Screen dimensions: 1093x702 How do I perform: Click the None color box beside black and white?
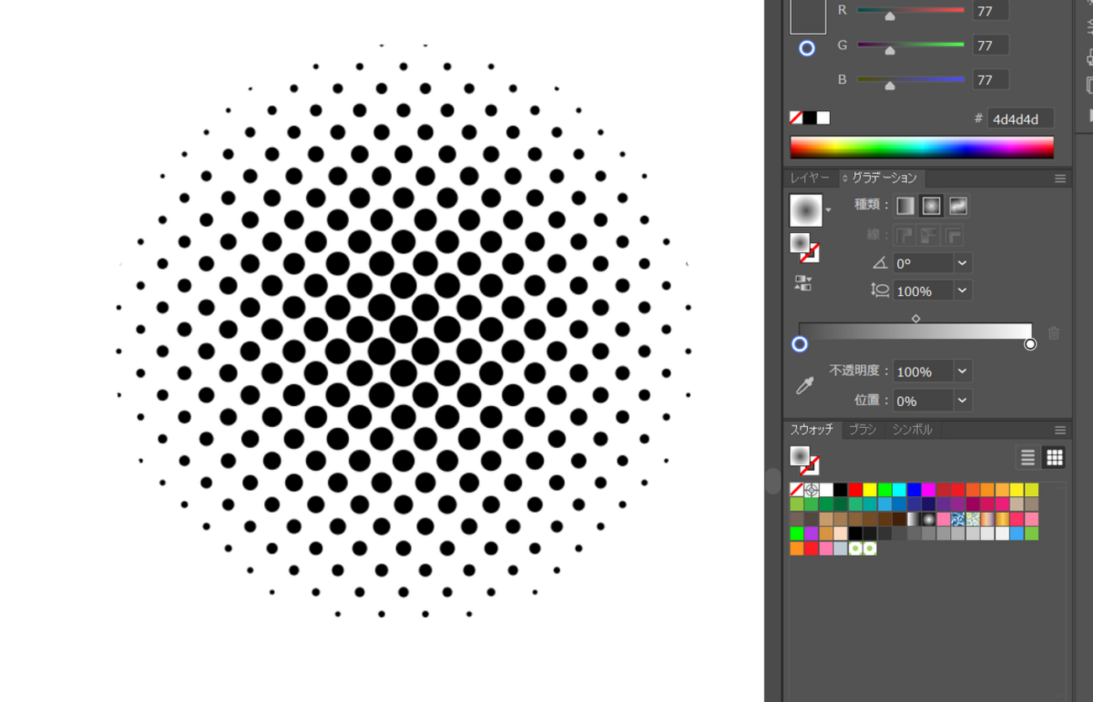(795, 119)
